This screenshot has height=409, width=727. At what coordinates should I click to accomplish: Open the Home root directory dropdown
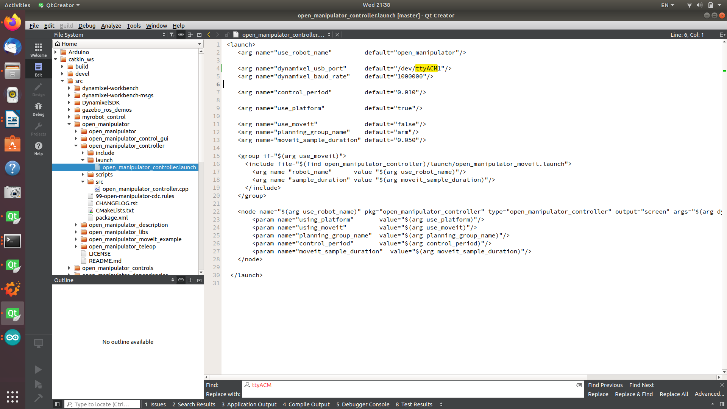pos(199,44)
